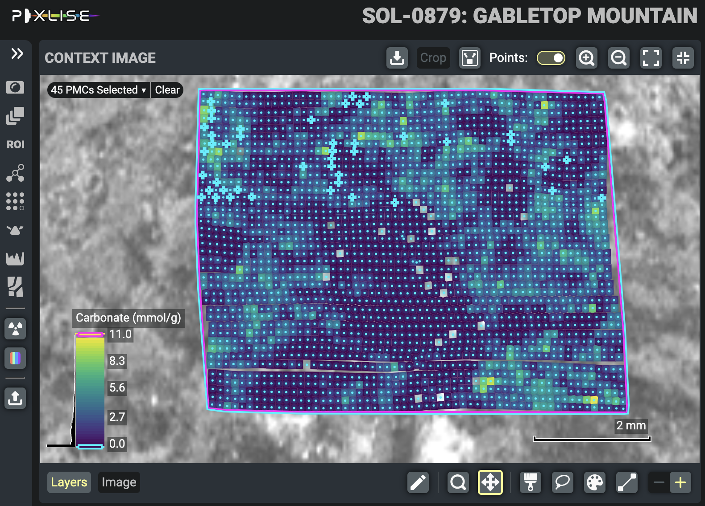Click the SOL-0879: GABLETOP MOUNTAIN title
This screenshot has height=506, width=705.
(530, 16)
